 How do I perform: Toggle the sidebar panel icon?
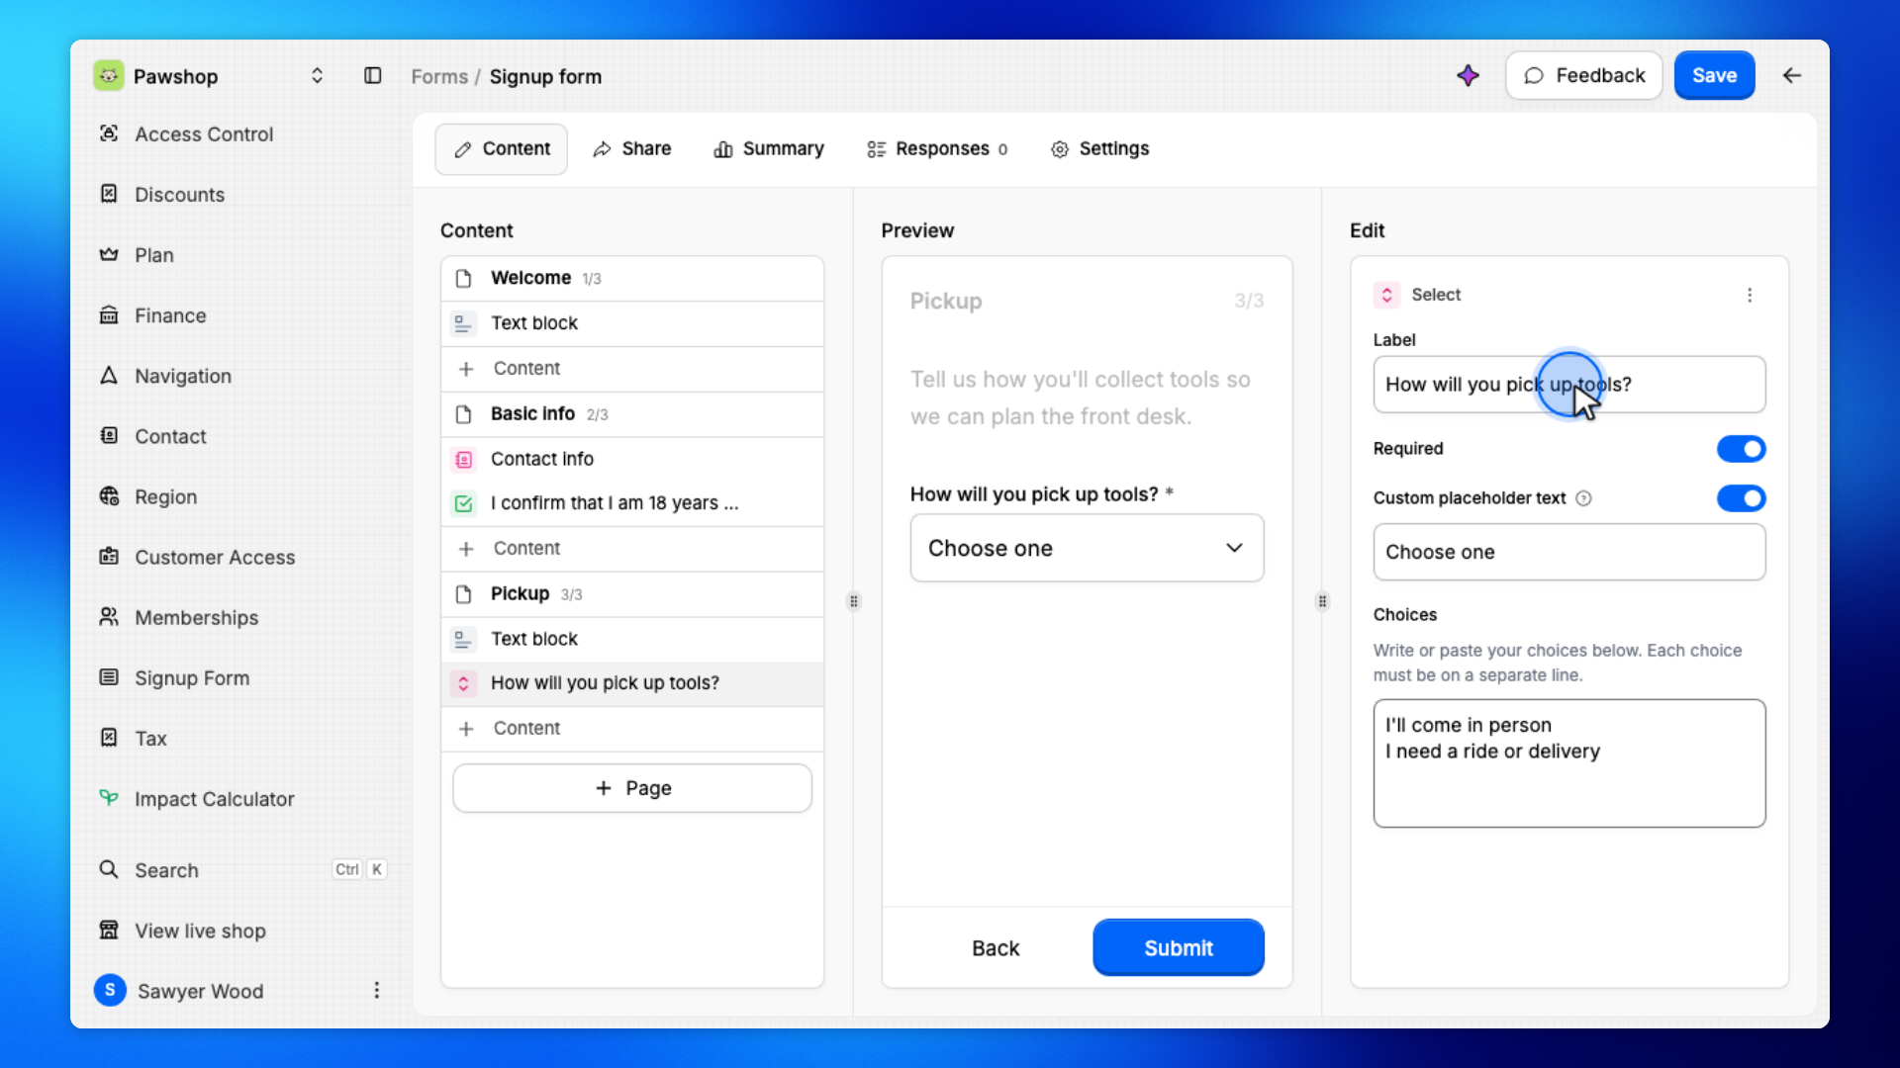373,76
